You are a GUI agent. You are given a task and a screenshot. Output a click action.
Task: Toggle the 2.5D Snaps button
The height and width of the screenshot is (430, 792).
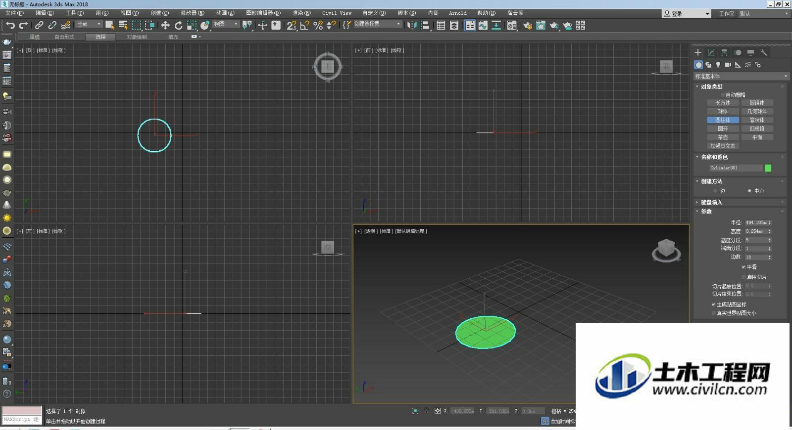pyautogui.click(x=292, y=25)
